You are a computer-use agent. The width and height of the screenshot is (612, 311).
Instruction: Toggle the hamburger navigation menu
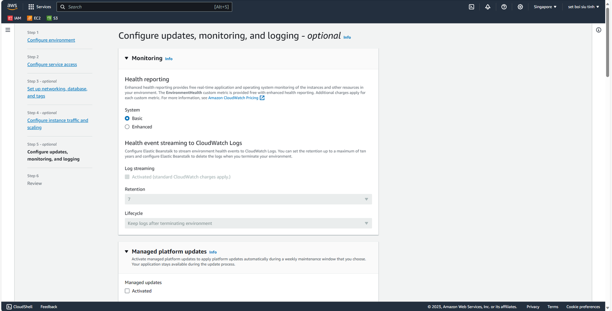[8, 30]
